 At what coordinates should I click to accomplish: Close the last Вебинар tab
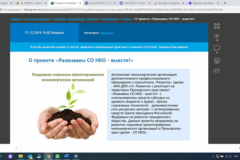point(218,3)
